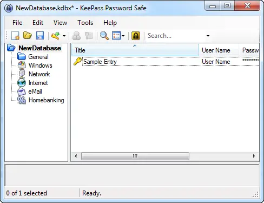Open a database via the folder icon
Screen dimensions: 264x203
point(28,35)
